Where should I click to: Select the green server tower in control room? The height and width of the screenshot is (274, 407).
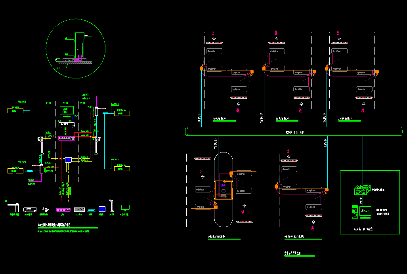pos(355,212)
